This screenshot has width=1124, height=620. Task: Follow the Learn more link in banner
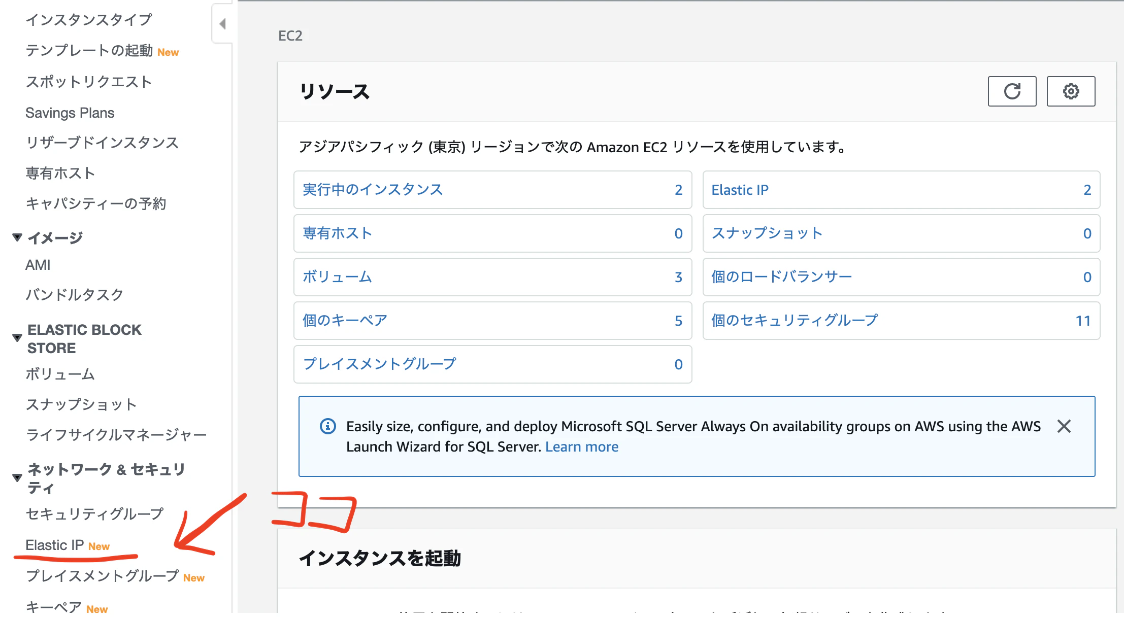(x=582, y=447)
